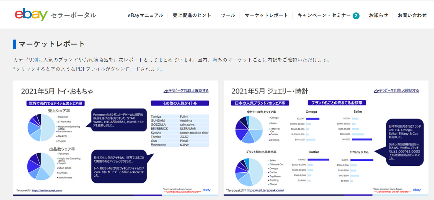Image resolution: width=434 pixels, height=200 pixels.
Task: Click sell.terapeak.com link in jewelry report
Action: coord(265,190)
